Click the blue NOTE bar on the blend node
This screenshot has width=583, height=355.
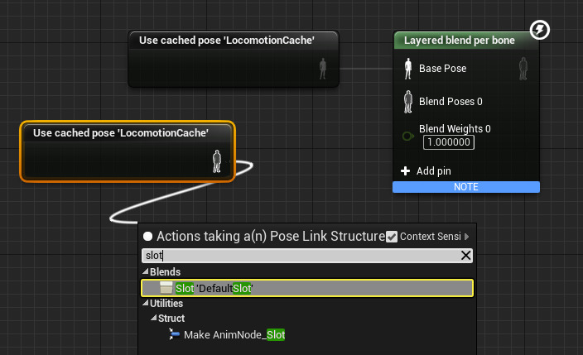coord(466,187)
